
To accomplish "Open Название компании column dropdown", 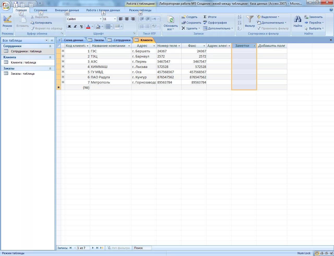I will tap(129, 46).
